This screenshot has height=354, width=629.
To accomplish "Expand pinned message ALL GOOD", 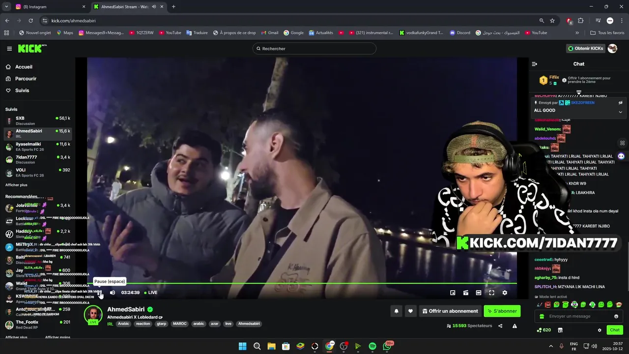I will pyautogui.click(x=620, y=112).
